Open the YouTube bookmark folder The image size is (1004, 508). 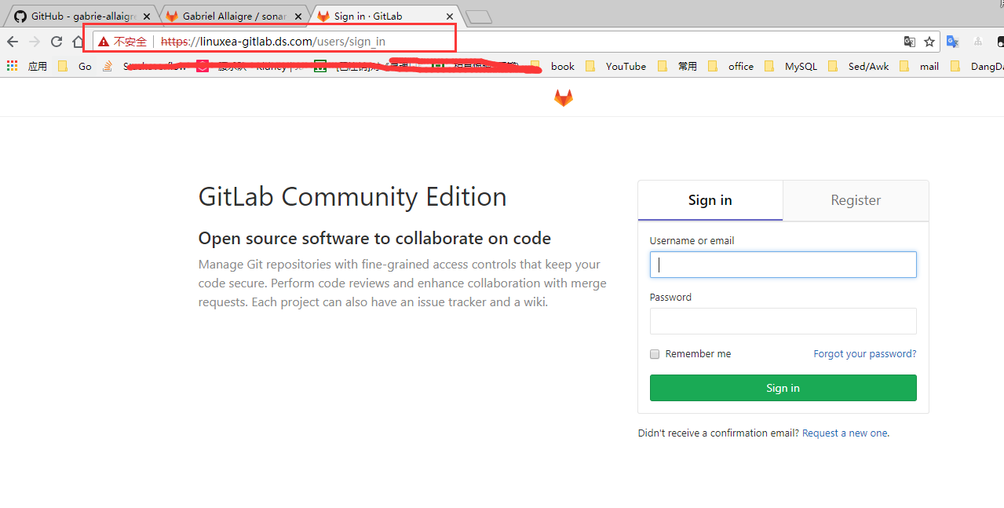pos(617,66)
